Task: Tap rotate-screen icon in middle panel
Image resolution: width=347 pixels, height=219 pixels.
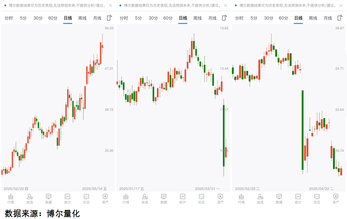Action: pos(224,18)
